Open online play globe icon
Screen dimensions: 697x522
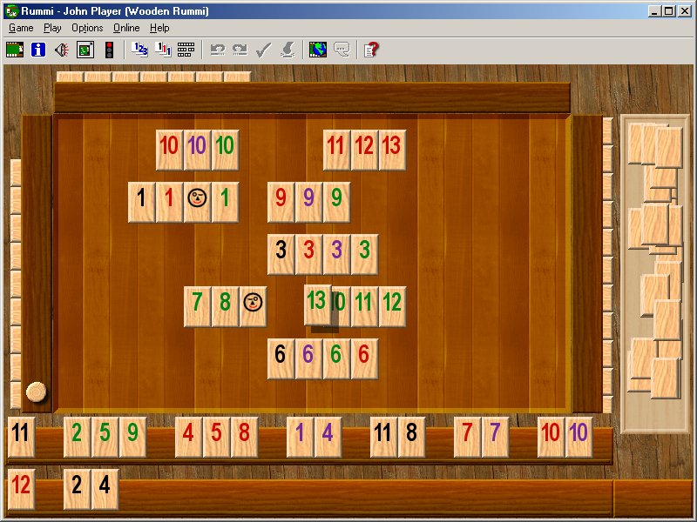click(318, 50)
